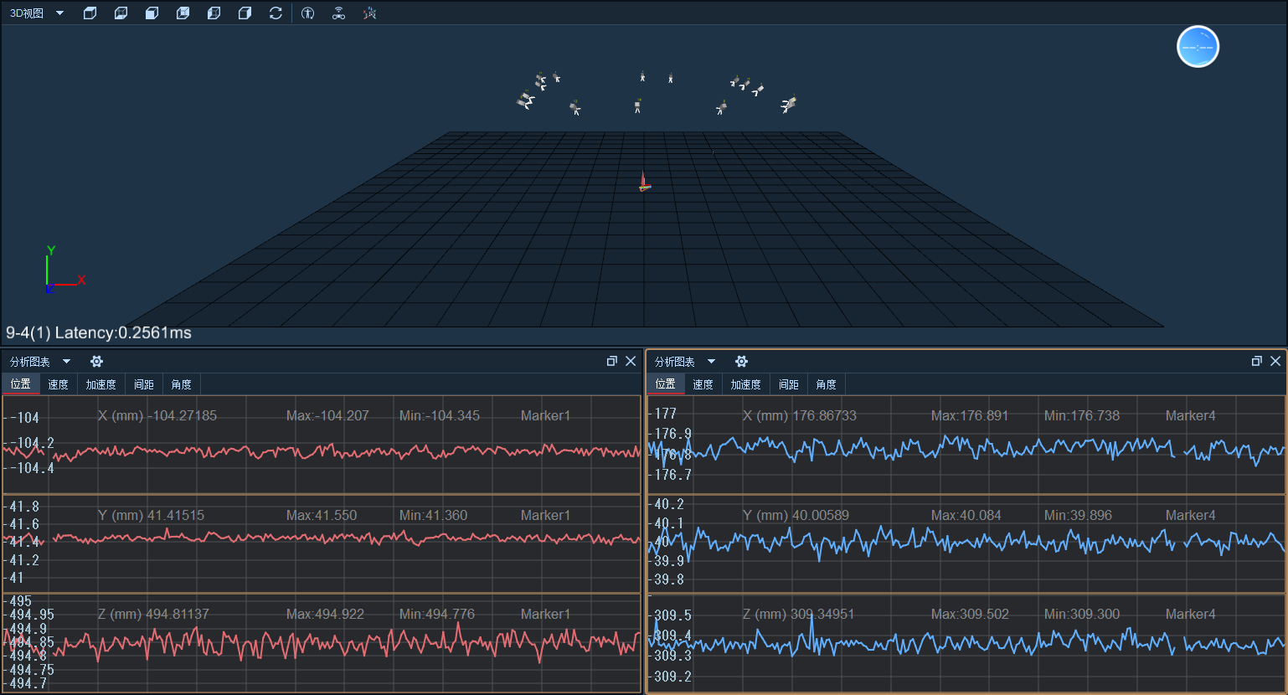Viewport: 1288px width, 695px height.
Task: Toggle the human skeleton display icon
Action: pyautogui.click(x=308, y=13)
